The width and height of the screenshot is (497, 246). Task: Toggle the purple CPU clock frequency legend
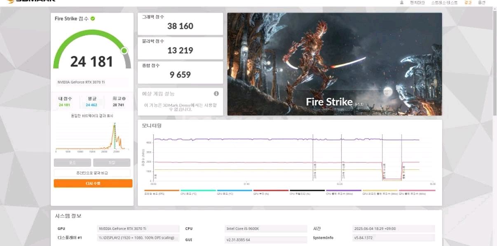[x=344, y=192]
